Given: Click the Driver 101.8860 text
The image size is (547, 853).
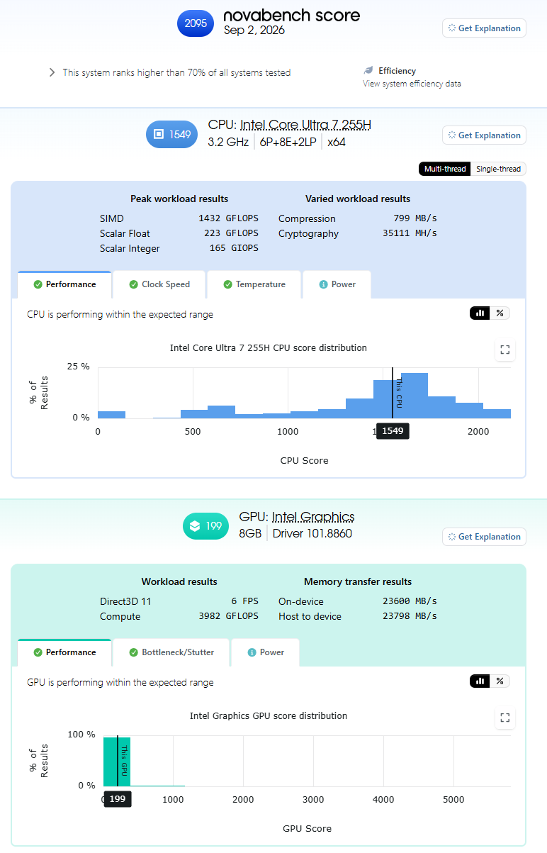Looking at the screenshot, I should [x=312, y=533].
